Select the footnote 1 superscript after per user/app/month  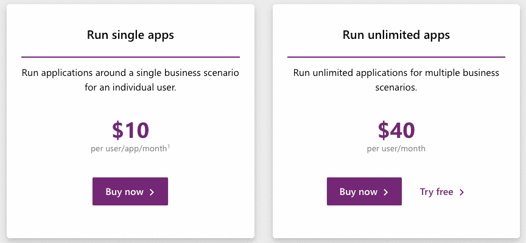click(169, 146)
